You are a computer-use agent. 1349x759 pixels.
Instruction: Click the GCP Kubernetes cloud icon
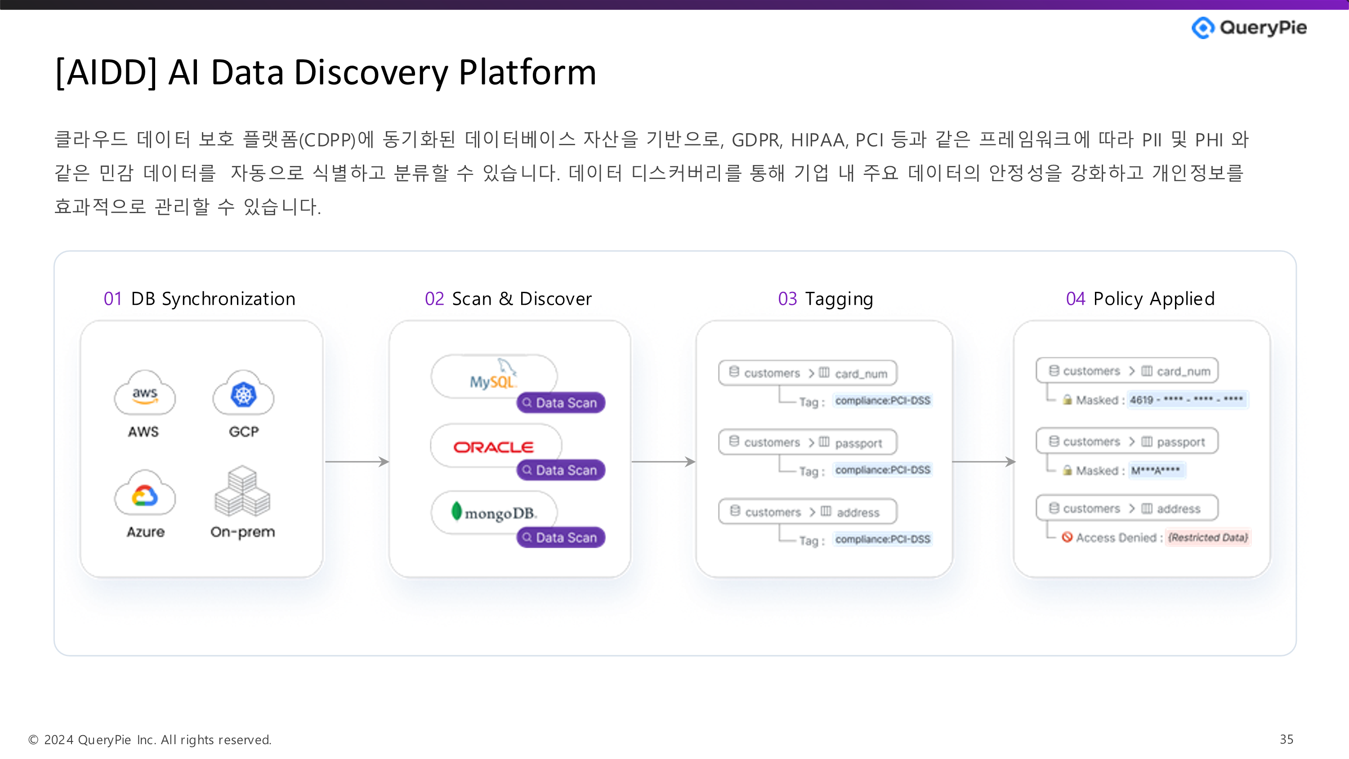243,393
